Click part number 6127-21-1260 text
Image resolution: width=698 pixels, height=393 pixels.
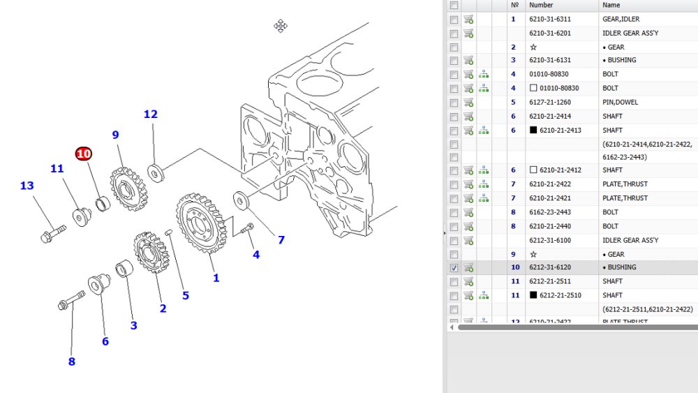550,103
